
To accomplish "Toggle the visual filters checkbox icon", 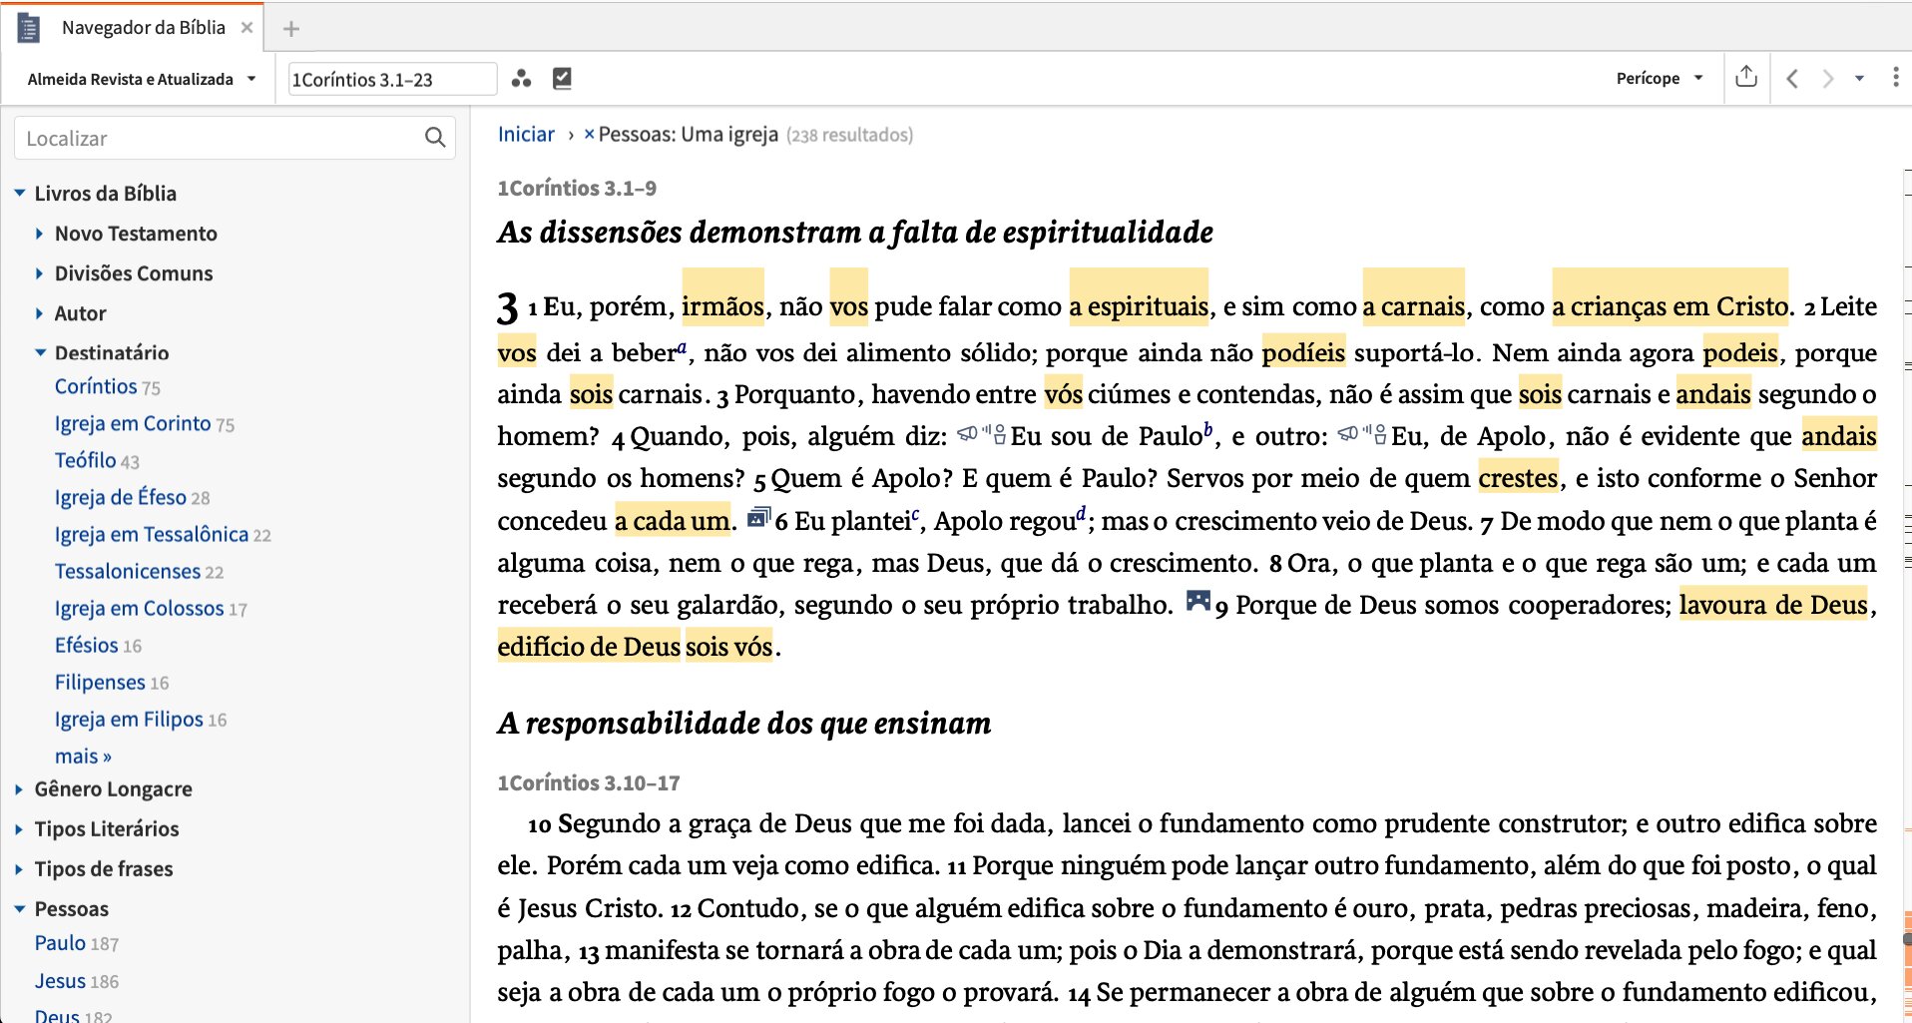I will (562, 79).
